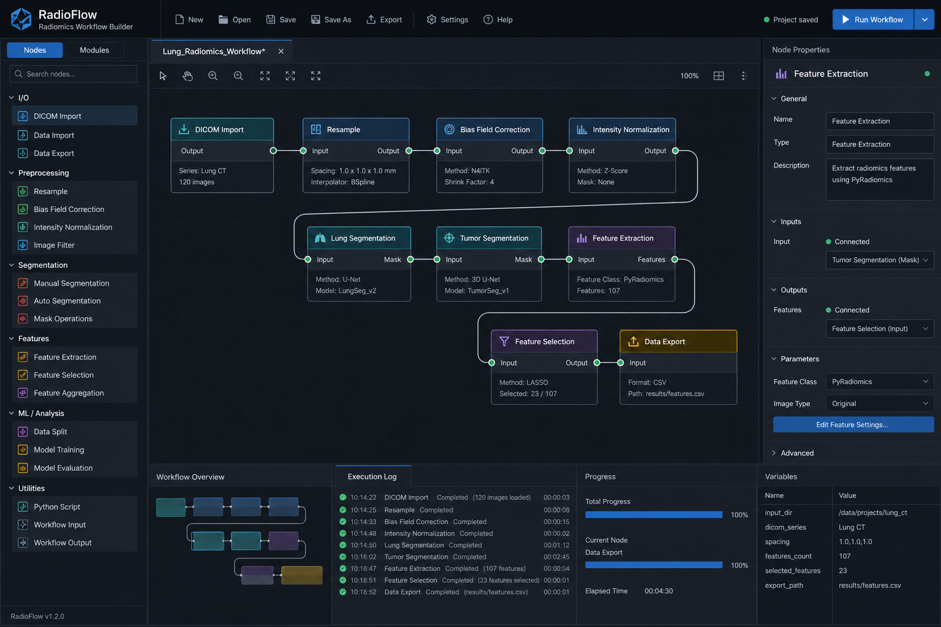The image size is (941, 627).
Task: Click the zoom out magnifier icon
Action: pos(238,76)
